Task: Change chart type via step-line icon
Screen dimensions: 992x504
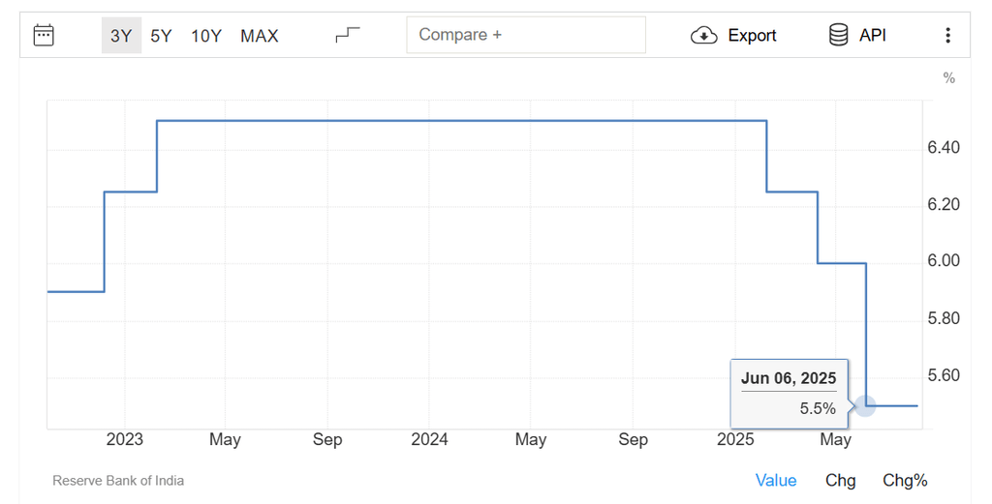Action: [x=348, y=36]
